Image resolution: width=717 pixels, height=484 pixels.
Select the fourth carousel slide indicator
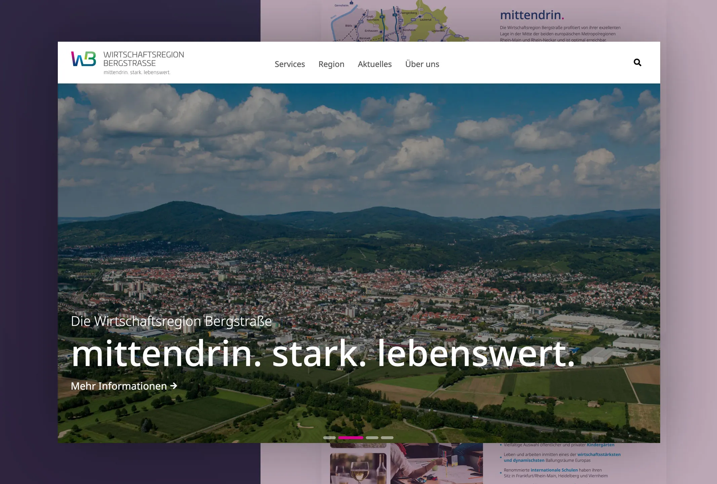(387, 438)
